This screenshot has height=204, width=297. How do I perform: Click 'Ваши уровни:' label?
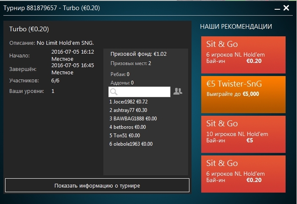click(x=27, y=91)
